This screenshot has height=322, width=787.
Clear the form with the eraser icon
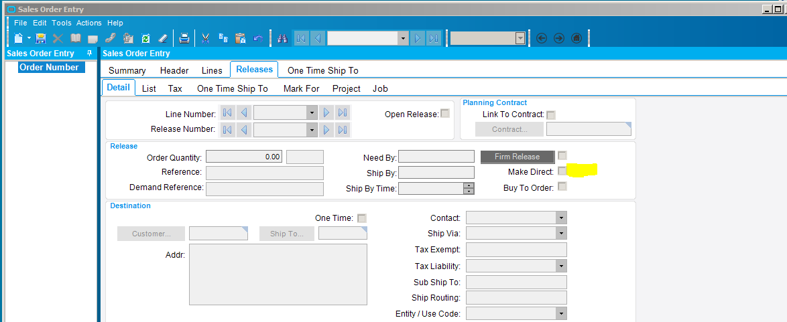[162, 38]
